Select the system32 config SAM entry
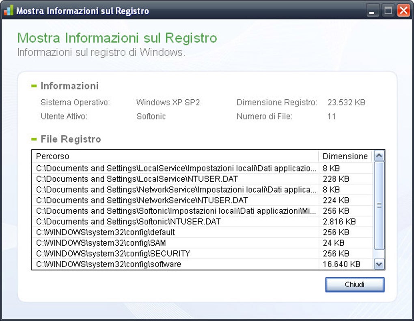 coord(162,243)
